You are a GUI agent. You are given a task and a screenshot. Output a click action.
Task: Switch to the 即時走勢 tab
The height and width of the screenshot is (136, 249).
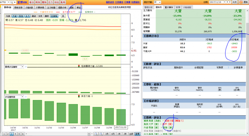[18, 8]
